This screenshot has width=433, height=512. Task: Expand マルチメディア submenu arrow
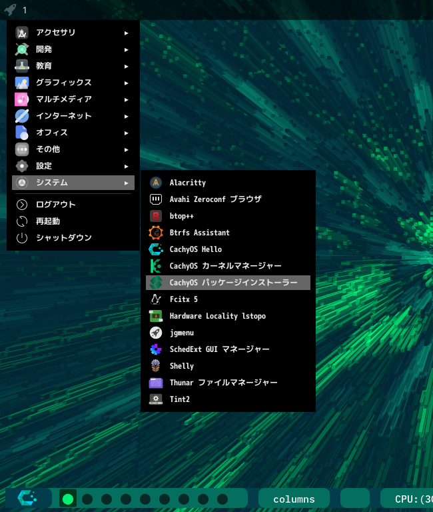click(x=127, y=99)
